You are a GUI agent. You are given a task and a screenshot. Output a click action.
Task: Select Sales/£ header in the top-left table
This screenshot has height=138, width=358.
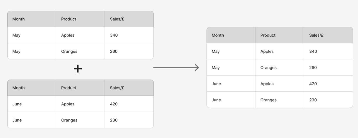click(x=117, y=19)
